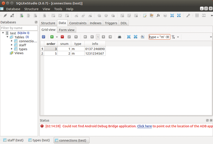Click the refresh table data icon

[44, 37]
